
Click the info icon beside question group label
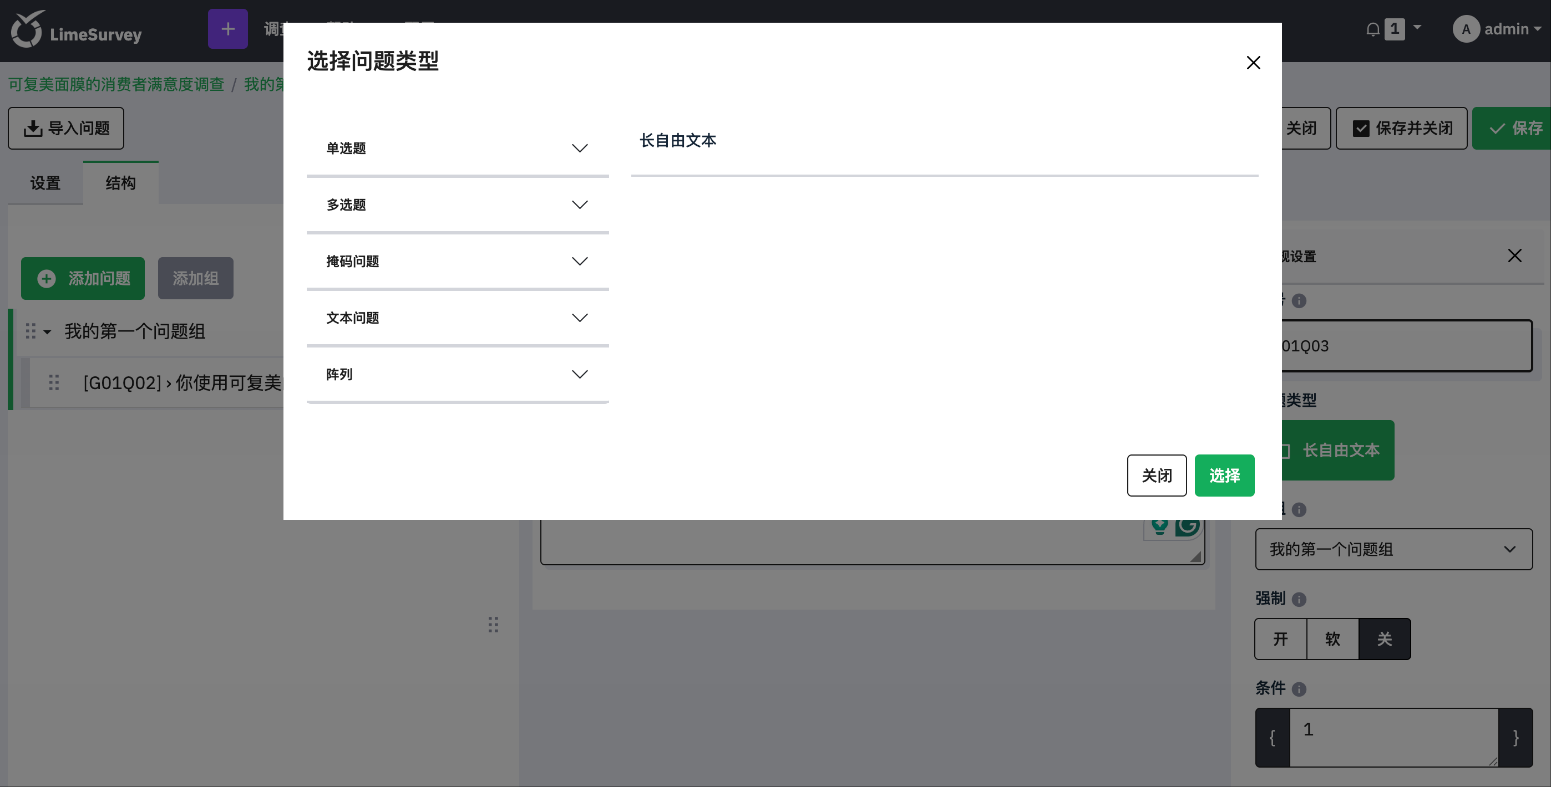[1299, 510]
